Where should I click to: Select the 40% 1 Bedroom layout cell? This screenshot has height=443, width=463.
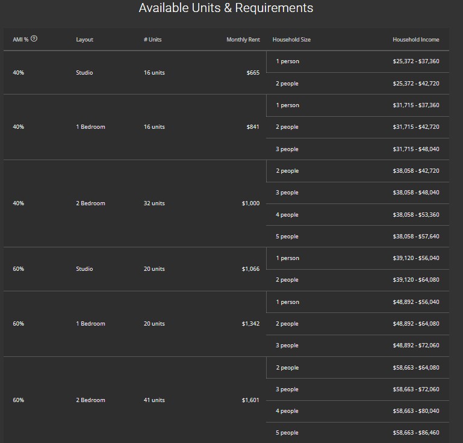pyautogui.click(x=90, y=127)
